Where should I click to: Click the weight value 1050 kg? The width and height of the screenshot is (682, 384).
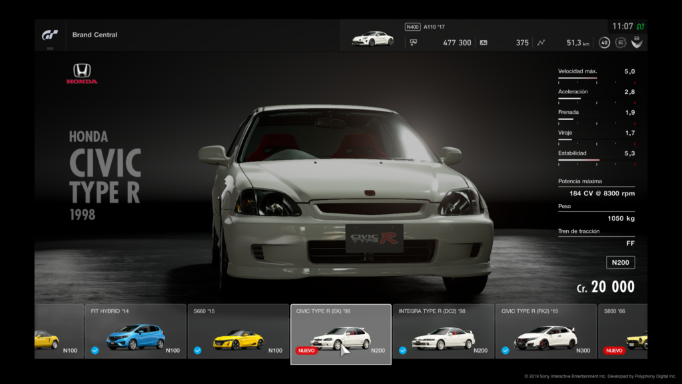click(x=621, y=219)
